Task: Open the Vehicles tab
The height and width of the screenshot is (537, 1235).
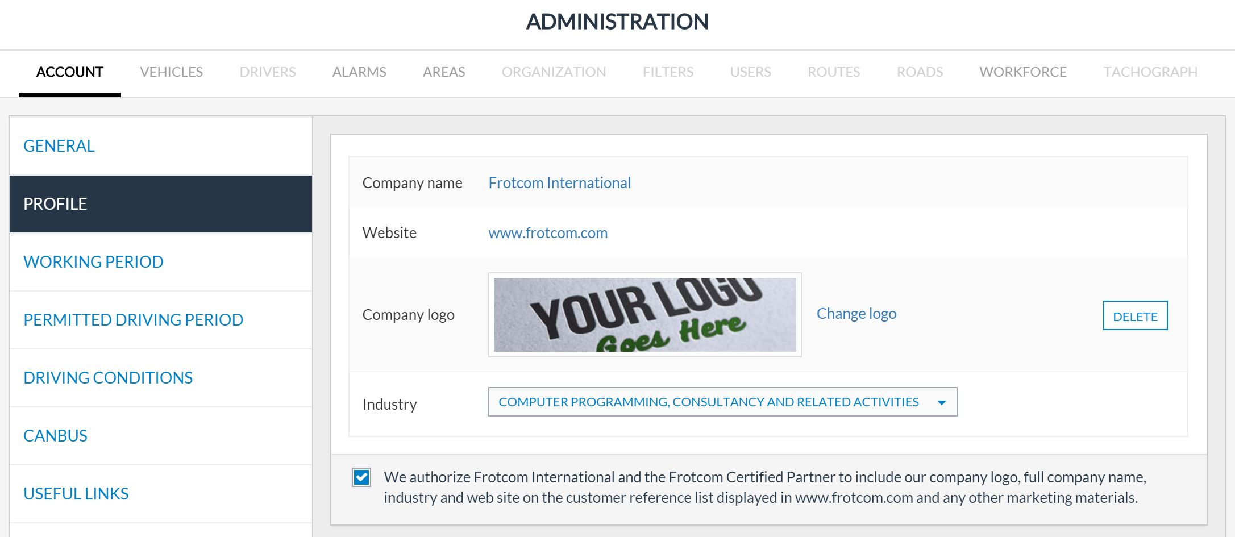Action: pos(171,72)
